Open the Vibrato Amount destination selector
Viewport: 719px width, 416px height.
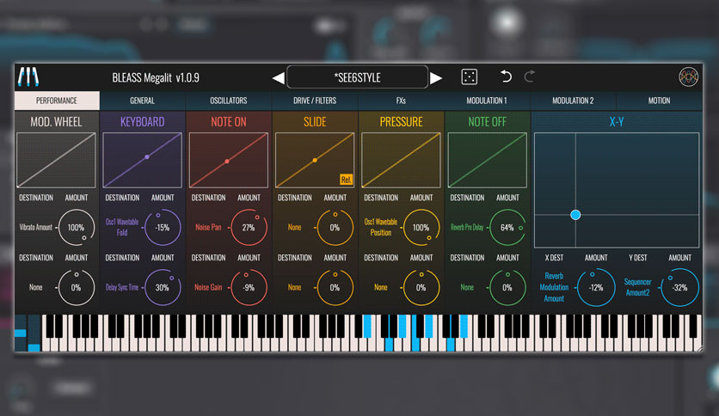(x=36, y=227)
